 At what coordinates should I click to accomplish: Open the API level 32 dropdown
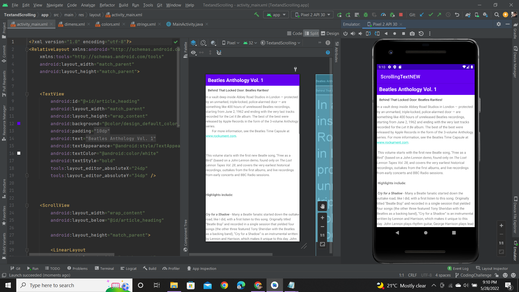tap(250, 43)
